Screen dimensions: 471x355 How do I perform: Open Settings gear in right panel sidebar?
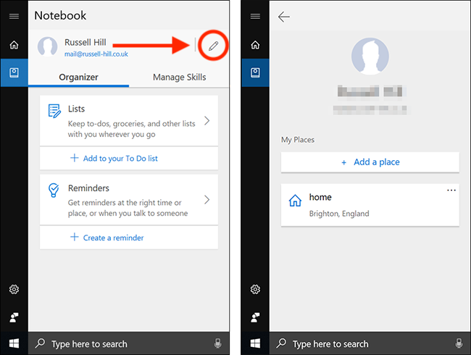[255, 289]
